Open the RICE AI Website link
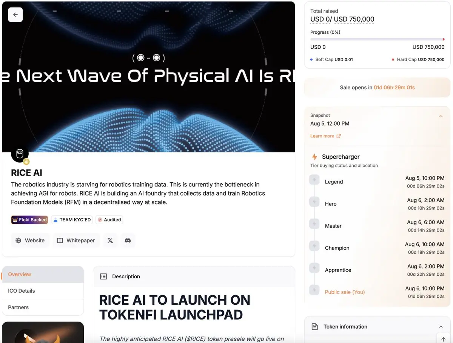The height and width of the screenshot is (343, 453). [30, 241]
